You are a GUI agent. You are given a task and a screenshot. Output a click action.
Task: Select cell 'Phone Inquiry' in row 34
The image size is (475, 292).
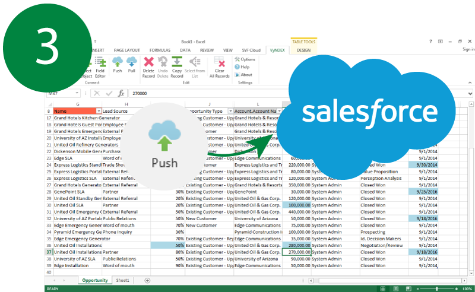[x=126, y=232]
